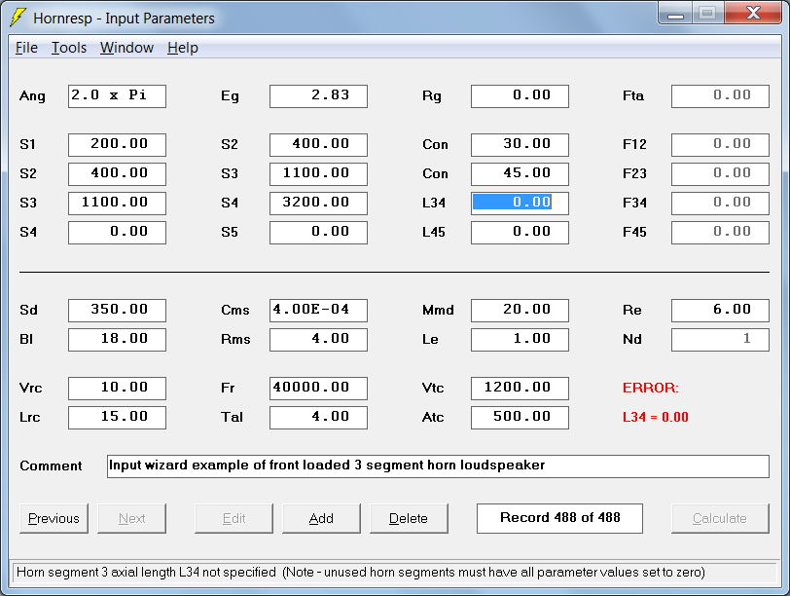Click the Comment label
The width and height of the screenshot is (790, 596).
51,466
